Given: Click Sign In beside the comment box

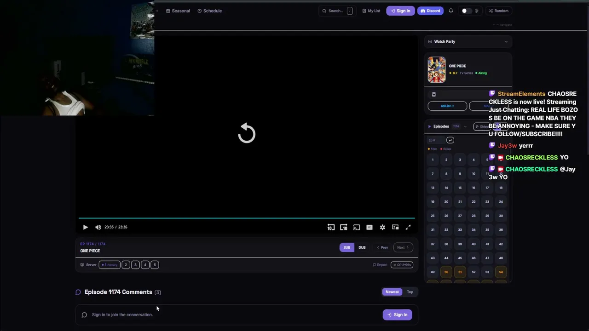Looking at the screenshot, I should pyautogui.click(x=397, y=315).
